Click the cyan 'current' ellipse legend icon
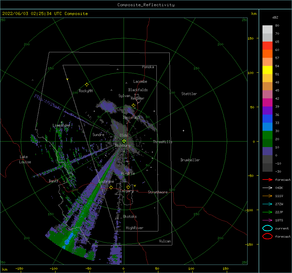Viewport: 292px width, 273px height. click(267, 228)
